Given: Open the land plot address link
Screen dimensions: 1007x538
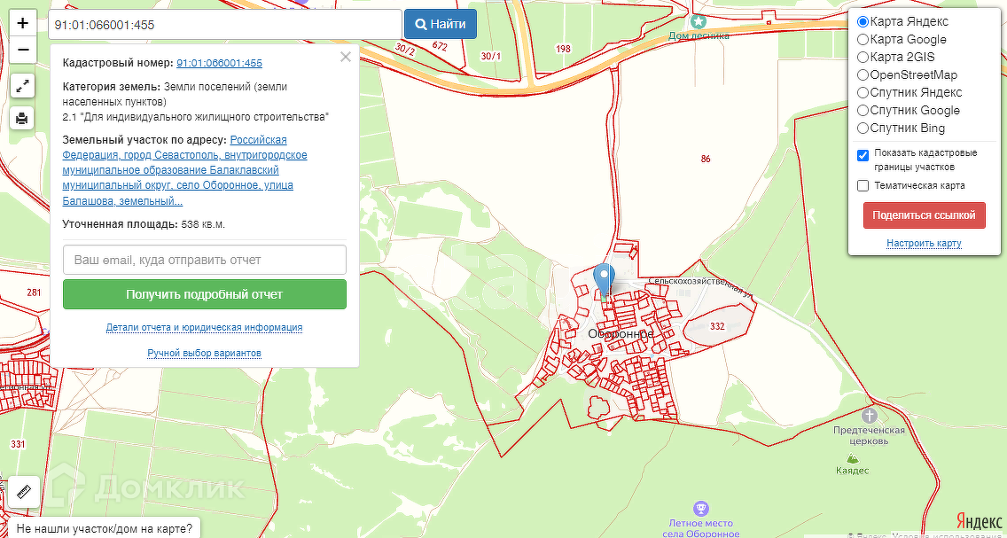Looking at the screenshot, I should 184,170.
